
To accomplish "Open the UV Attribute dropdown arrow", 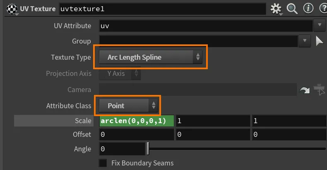I will point(320,25).
